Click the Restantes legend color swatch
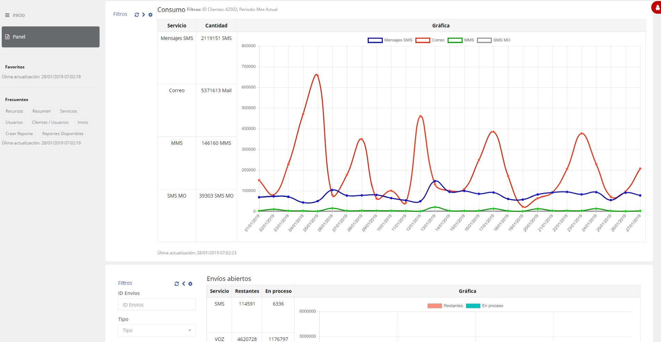This screenshot has width=661, height=342. click(434, 306)
